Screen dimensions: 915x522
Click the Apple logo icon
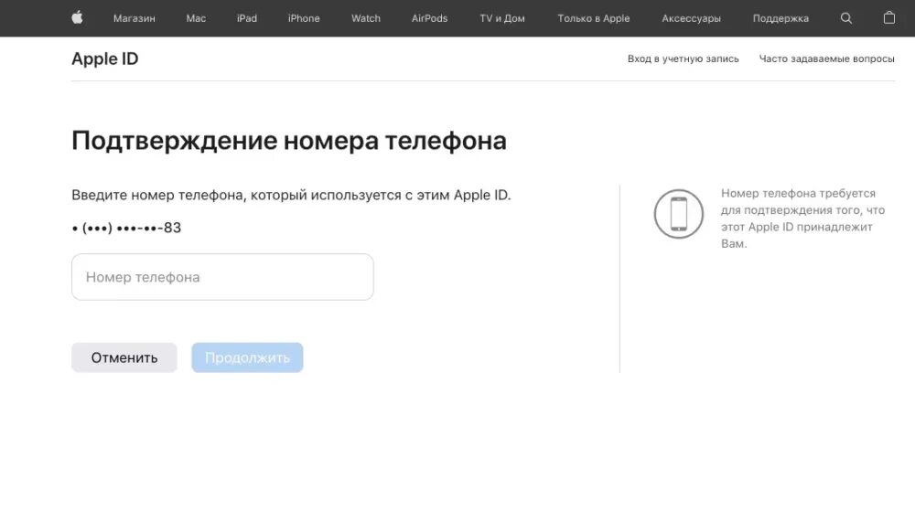pyautogui.click(x=77, y=18)
